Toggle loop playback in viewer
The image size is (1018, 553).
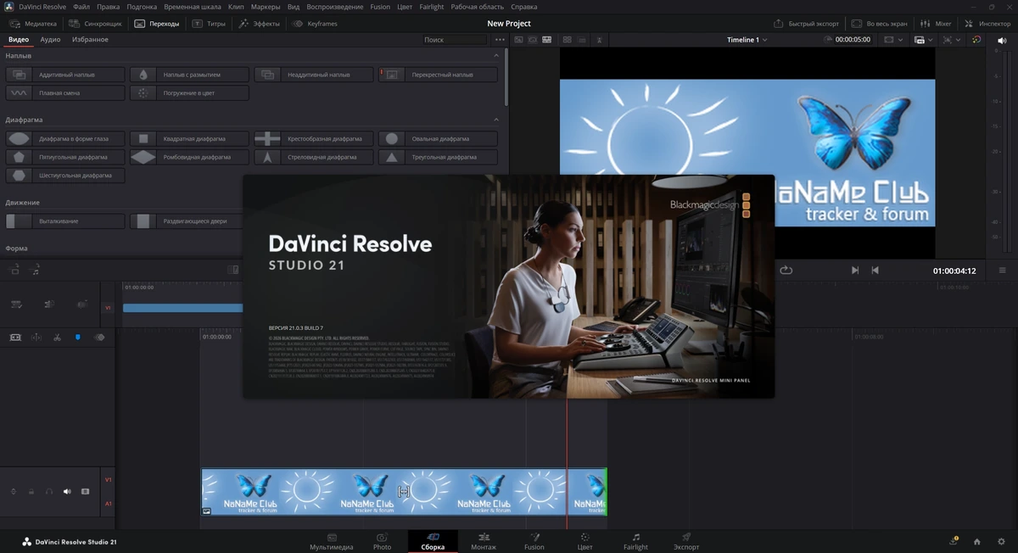(x=786, y=271)
